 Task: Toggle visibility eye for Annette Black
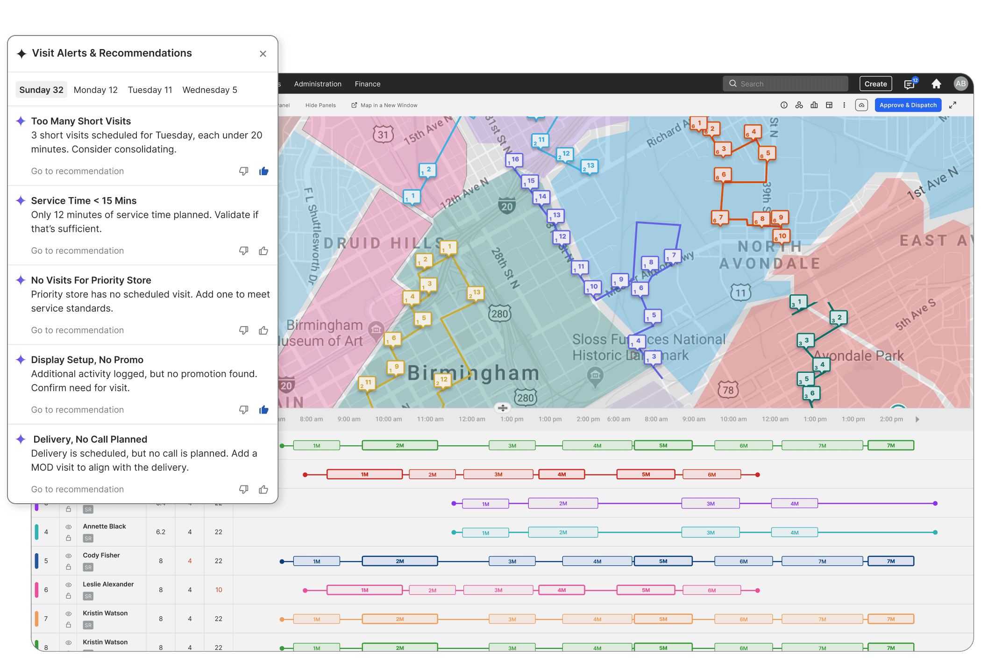pos(69,527)
